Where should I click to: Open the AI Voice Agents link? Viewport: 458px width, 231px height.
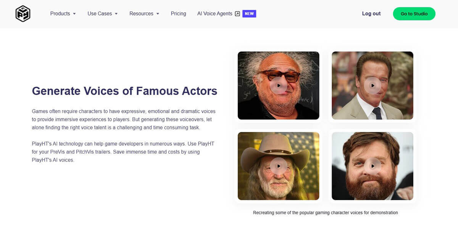214,14
